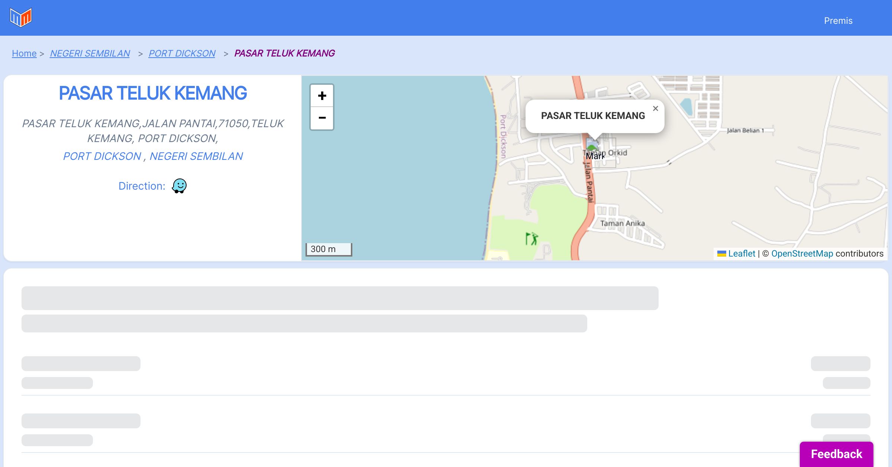892x467 pixels.
Task: Click NEGERI SEMBILAN state link in address
Action: [x=196, y=156]
